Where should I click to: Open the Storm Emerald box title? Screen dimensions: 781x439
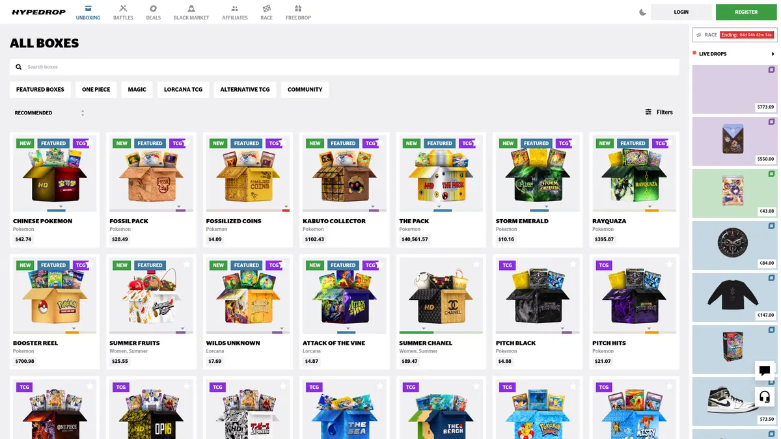522,221
